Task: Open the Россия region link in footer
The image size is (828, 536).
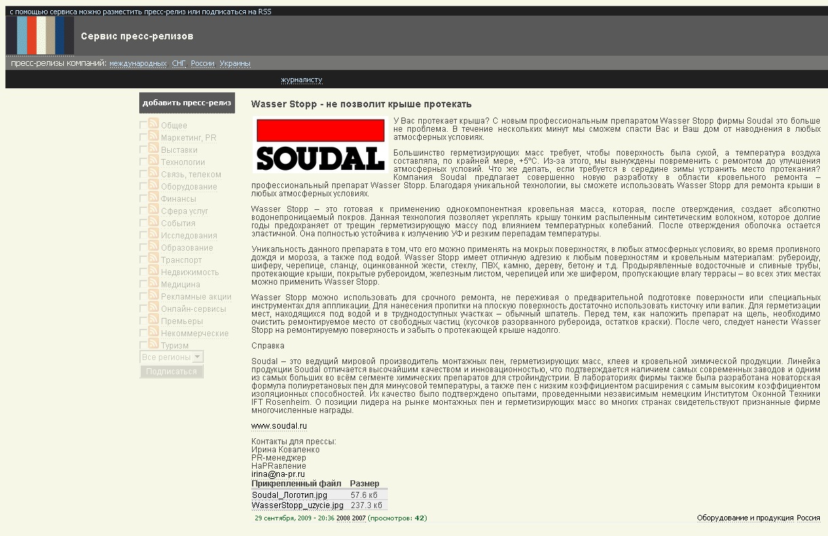Action: (808, 518)
